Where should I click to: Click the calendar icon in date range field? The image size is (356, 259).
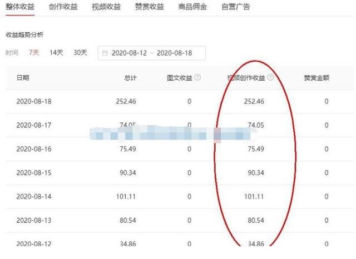(105, 53)
